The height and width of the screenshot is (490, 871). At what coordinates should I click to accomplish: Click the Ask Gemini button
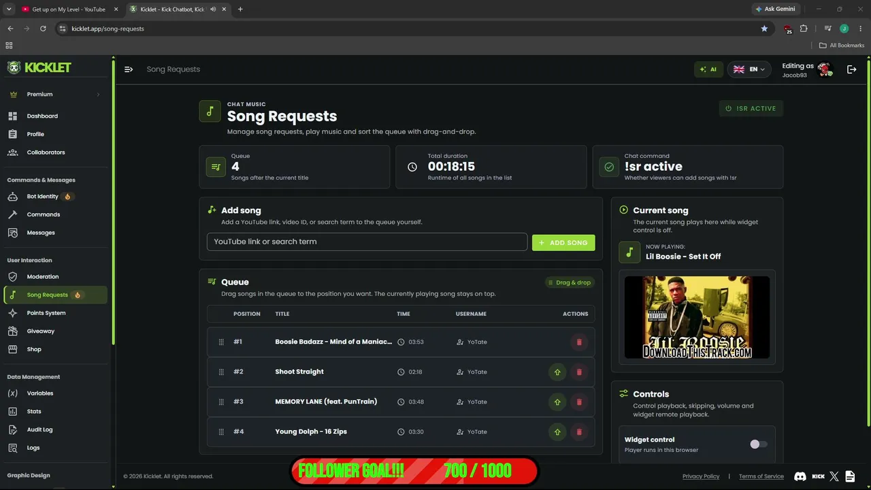[775, 10]
